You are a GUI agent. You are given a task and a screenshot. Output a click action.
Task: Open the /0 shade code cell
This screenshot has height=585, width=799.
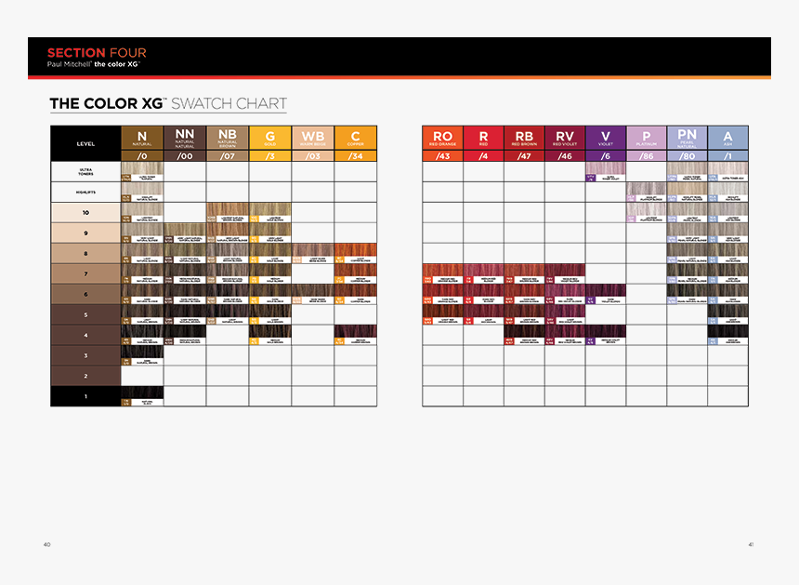pyautogui.click(x=141, y=157)
